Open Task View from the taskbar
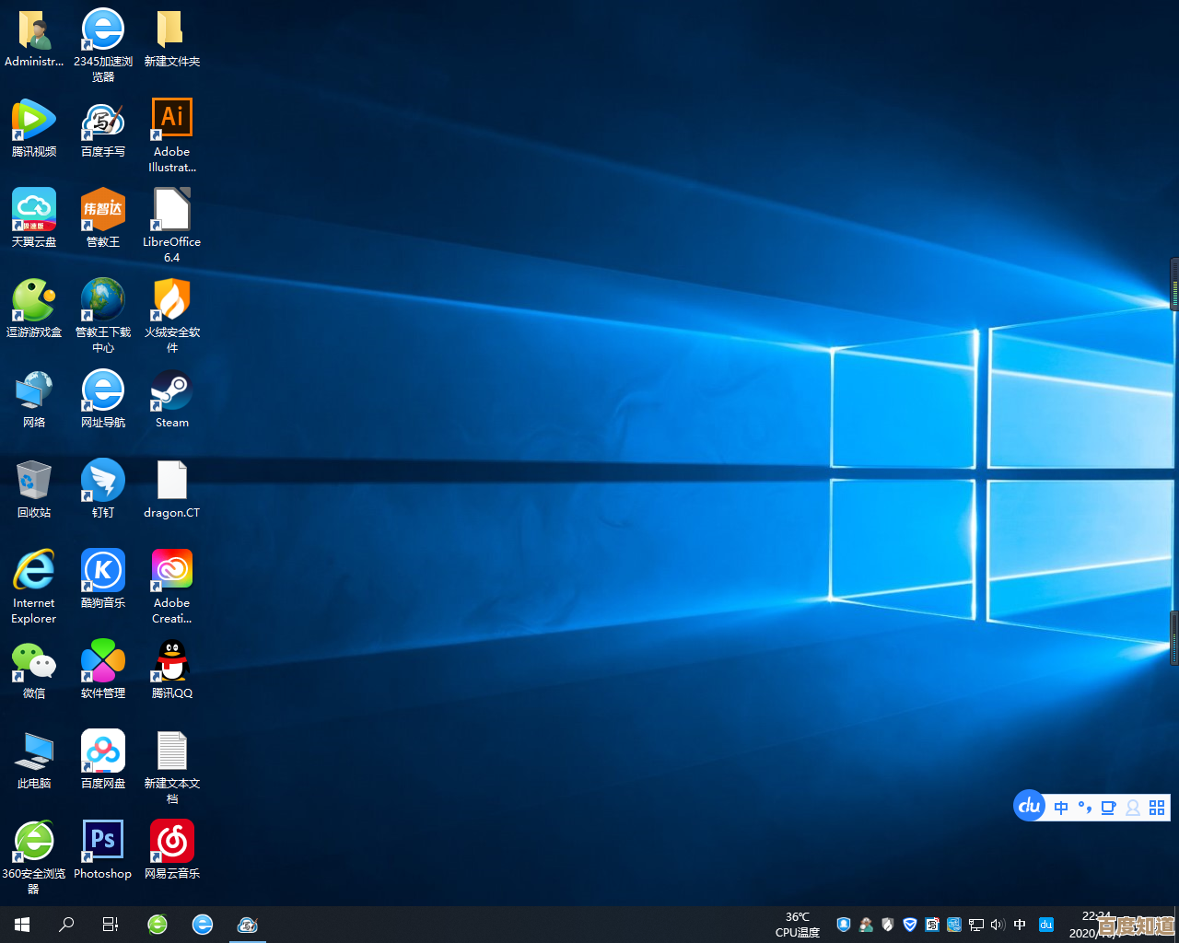The image size is (1179, 943). [x=111, y=925]
